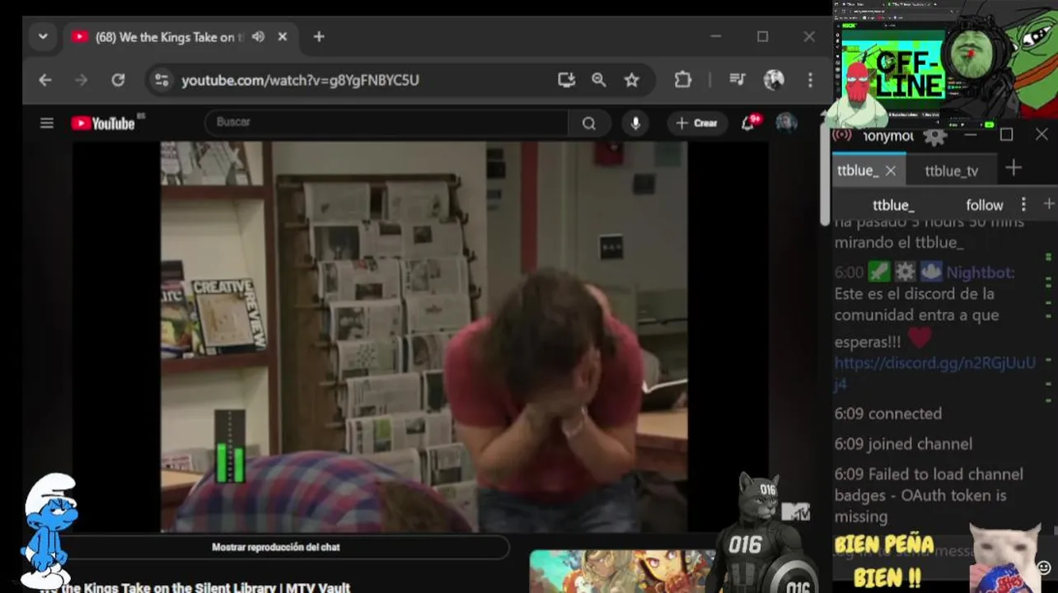Screen dimensions: 1058x593
Task: Click the YouTube search magnifier button
Action: [589, 123]
